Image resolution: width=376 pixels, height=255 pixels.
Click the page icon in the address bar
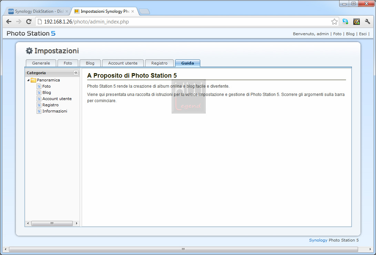40,22
